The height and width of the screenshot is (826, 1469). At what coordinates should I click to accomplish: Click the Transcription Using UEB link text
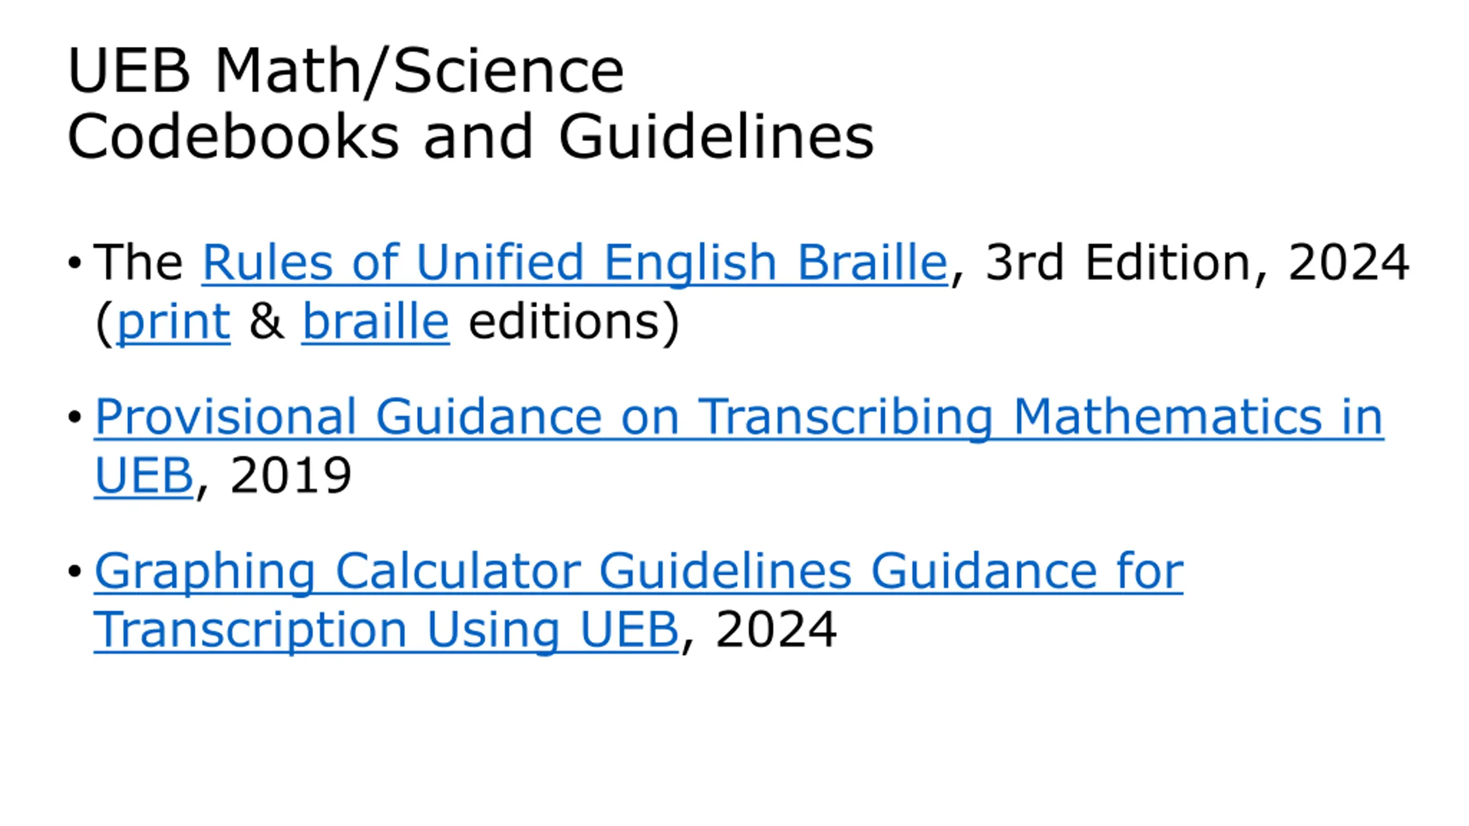tap(386, 630)
